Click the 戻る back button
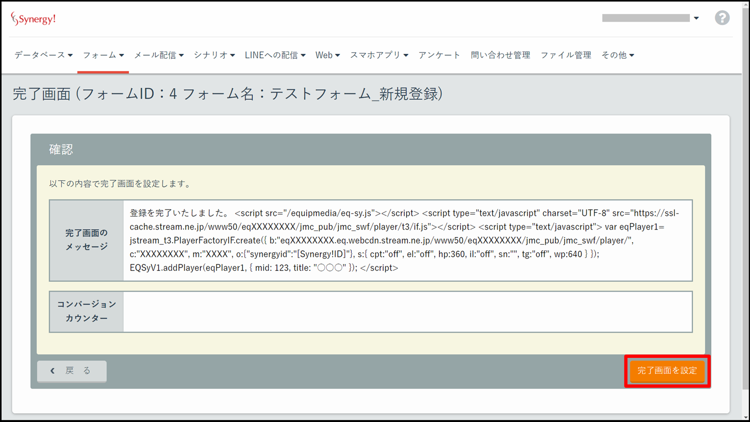This screenshot has width=750, height=422. pyautogui.click(x=72, y=371)
